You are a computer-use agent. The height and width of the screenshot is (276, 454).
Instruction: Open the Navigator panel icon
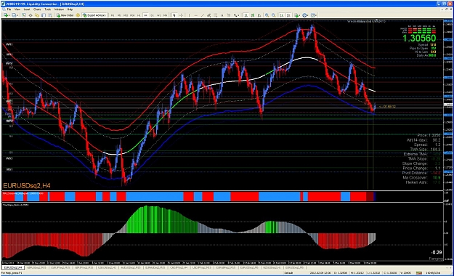coord(37,15)
